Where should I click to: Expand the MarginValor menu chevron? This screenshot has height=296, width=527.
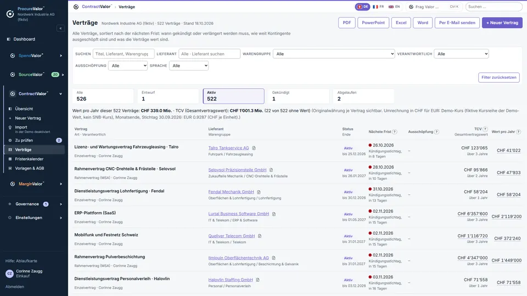coord(61,184)
